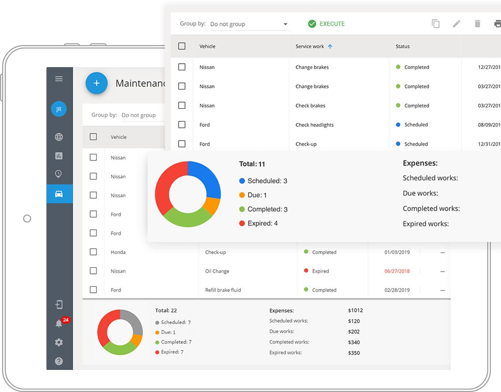Click the blue plus add button
The image size is (501, 392).
pyautogui.click(x=96, y=83)
